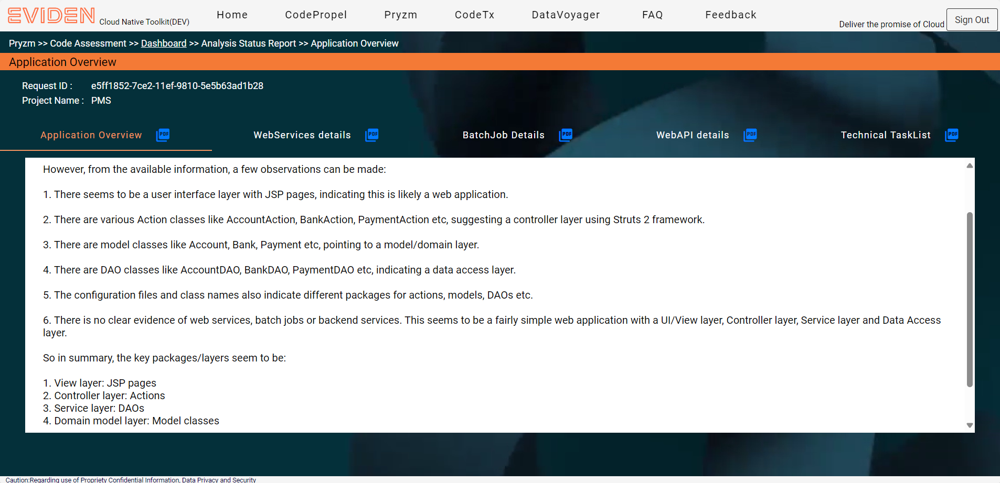Click the 'So in summary' line
The image size is (1000, 483).
165,358
